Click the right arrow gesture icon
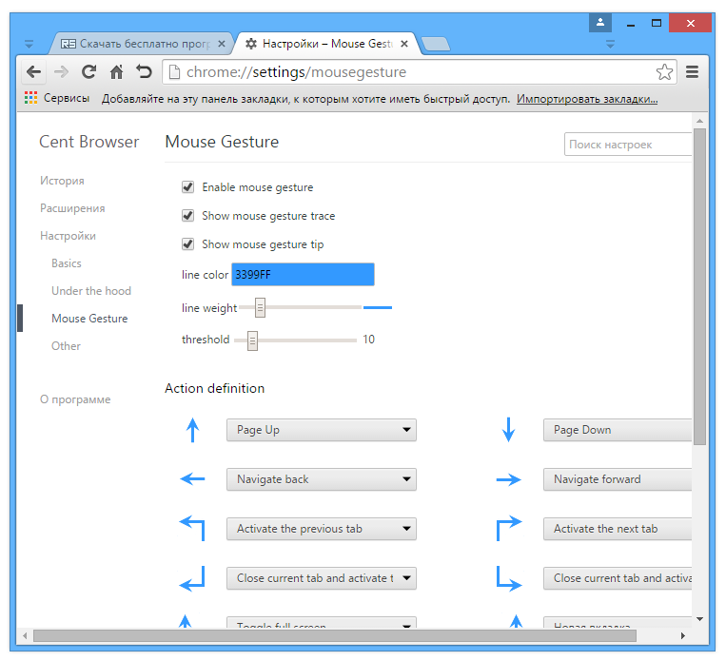The height and width of the screenshot is (661, 726). pyautogui.click(x=508, y=479)
